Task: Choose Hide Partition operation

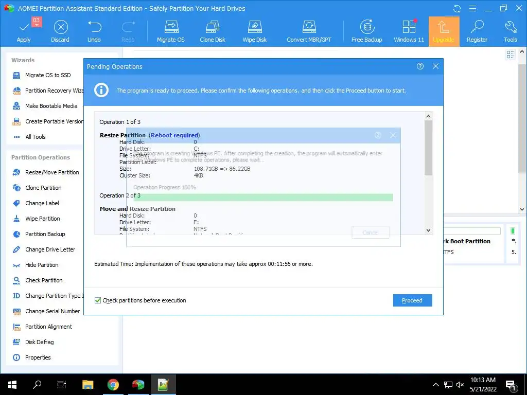Action: point(36,265)
